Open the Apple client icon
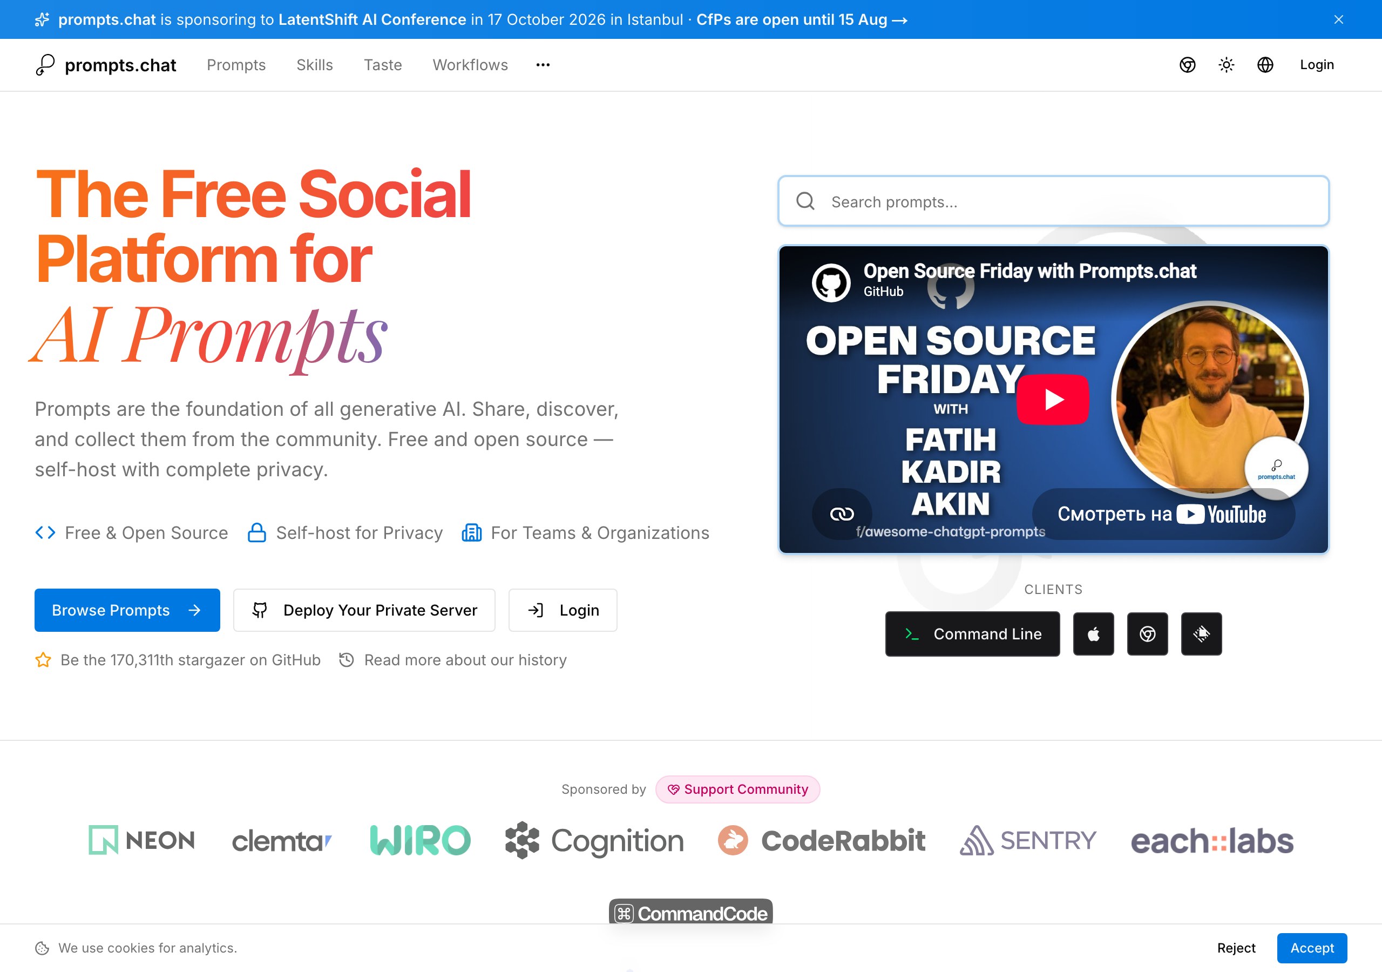 click(1093, 633)
